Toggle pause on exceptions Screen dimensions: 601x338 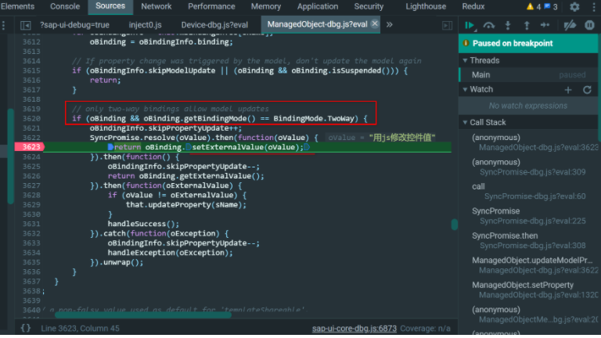tap(589, 25)
